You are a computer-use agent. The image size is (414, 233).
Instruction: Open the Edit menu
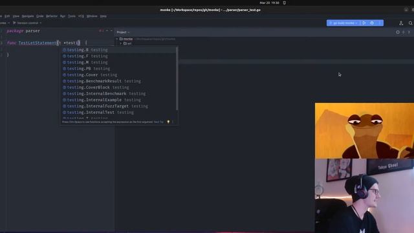[7, 16]
